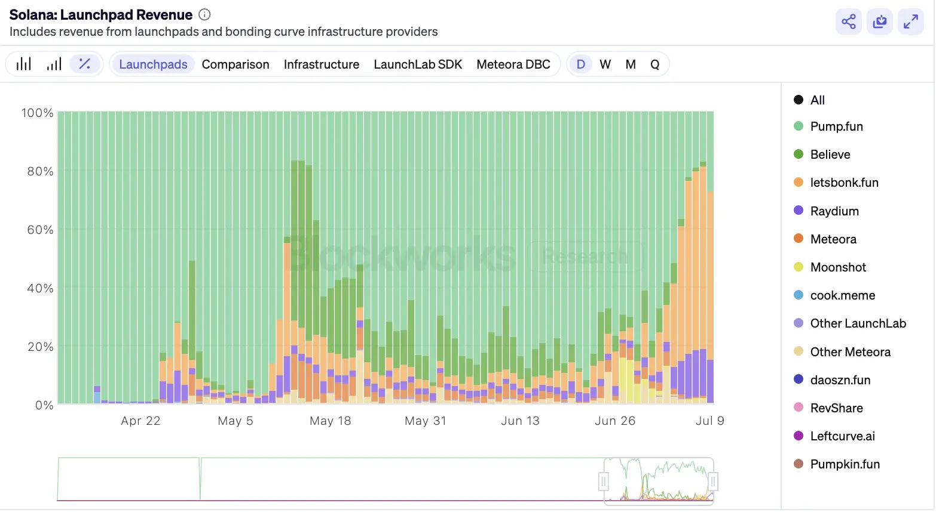Switch to the grouped bar chart view
Image resolution: width=936 pixels, height=512 pixels.
click(24, 64)
